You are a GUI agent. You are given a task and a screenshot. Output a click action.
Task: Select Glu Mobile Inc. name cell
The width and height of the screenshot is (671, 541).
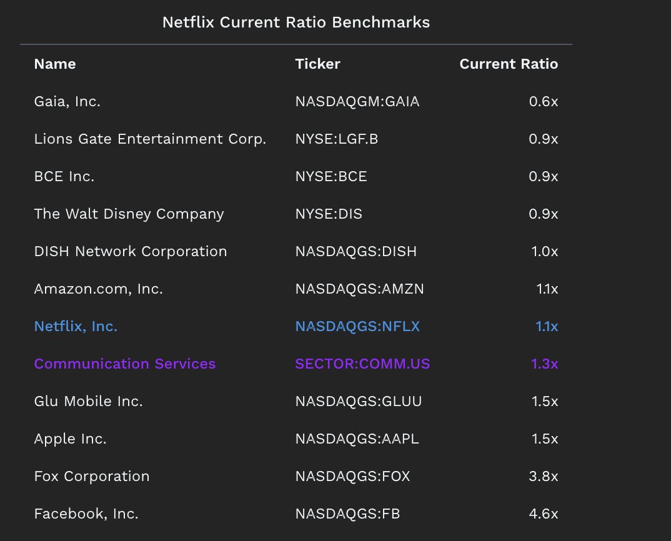(89, 401)
